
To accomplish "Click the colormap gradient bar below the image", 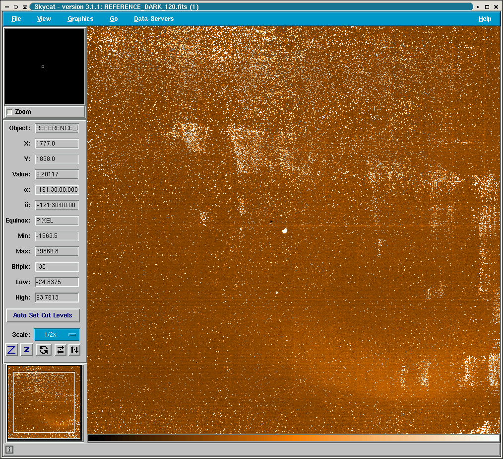I will [293, 438].
